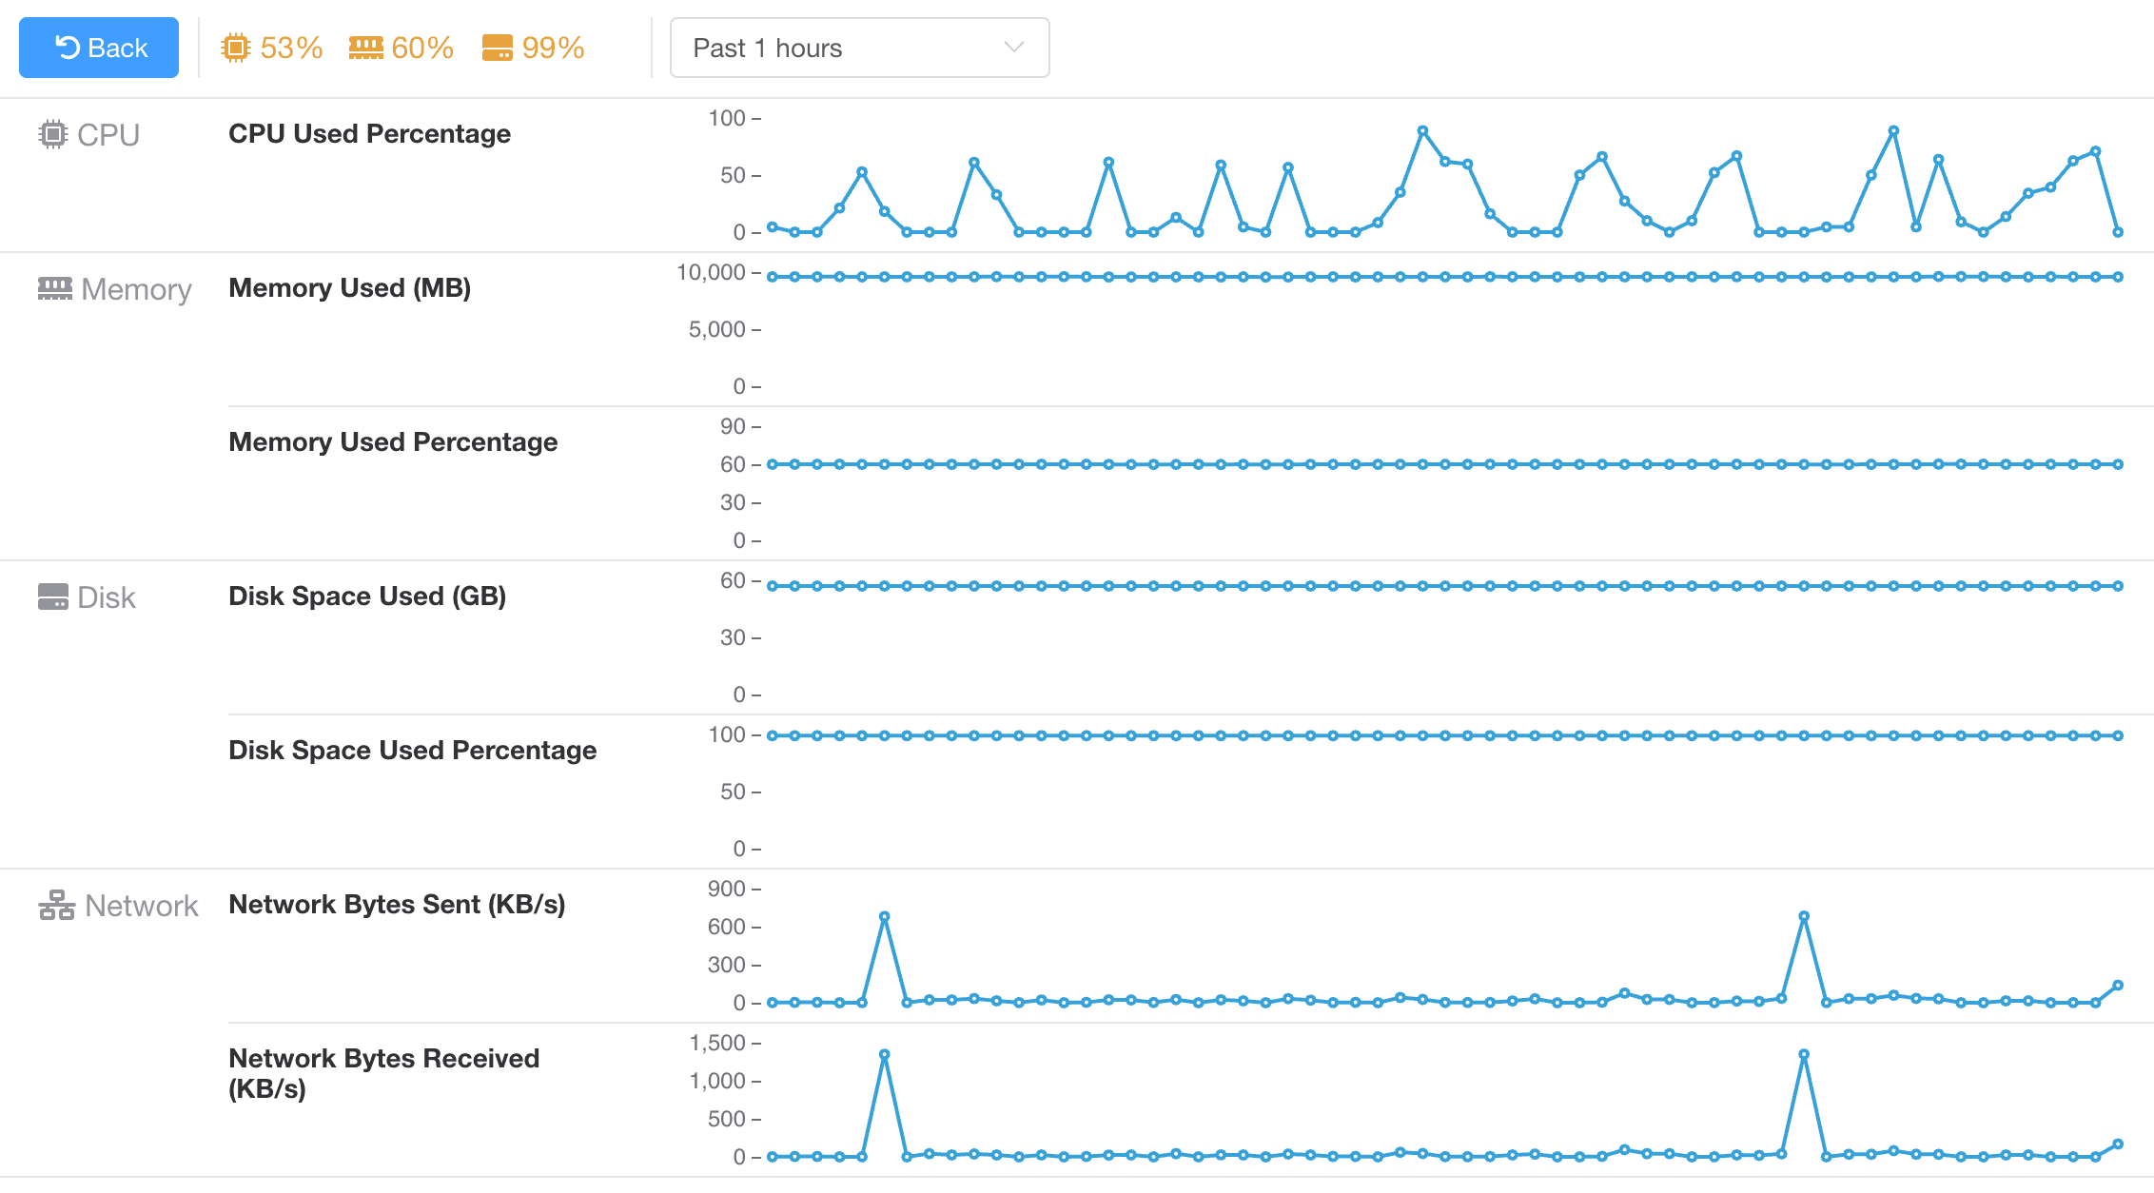Click the gray Network section icon
The image size is (2154, 1193).
tap(56, 905)
